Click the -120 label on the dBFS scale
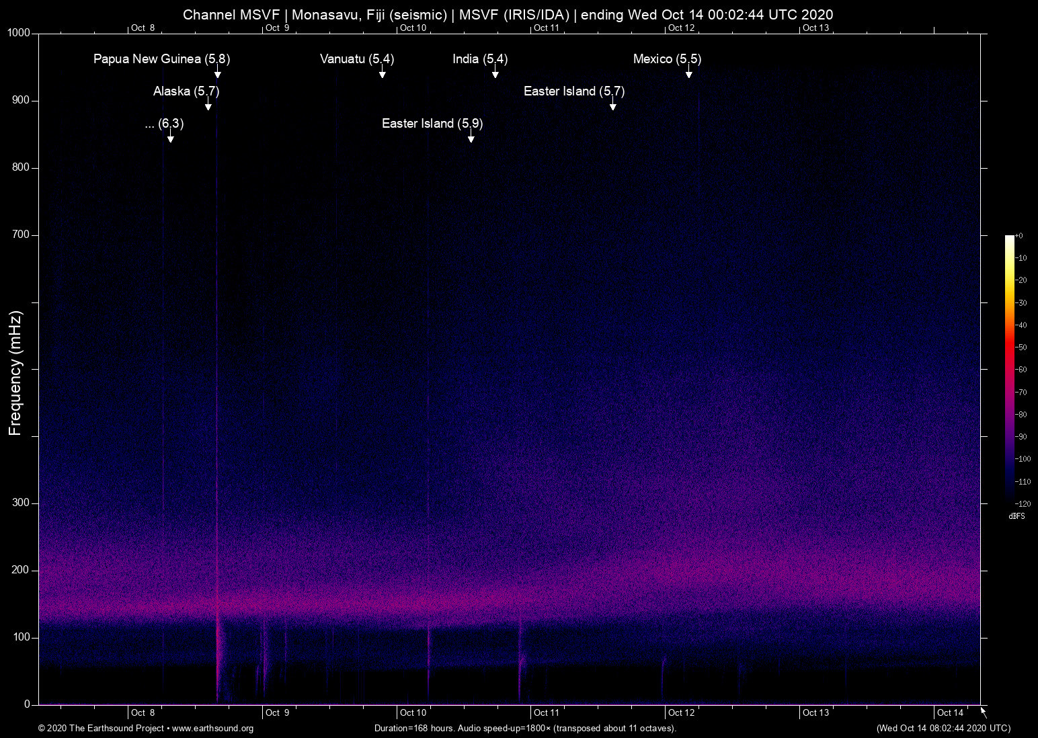This screenshot has width=1038, height=738. click(1023, 503)
